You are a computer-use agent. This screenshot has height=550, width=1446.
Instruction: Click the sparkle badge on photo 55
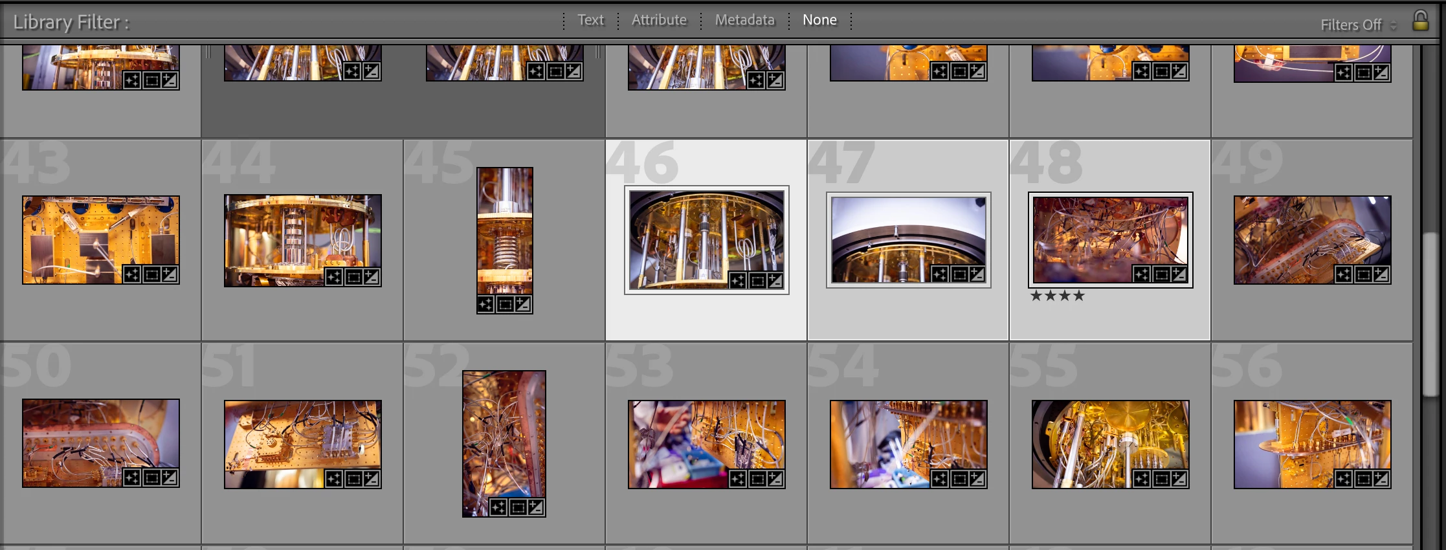coord(1142,479)
